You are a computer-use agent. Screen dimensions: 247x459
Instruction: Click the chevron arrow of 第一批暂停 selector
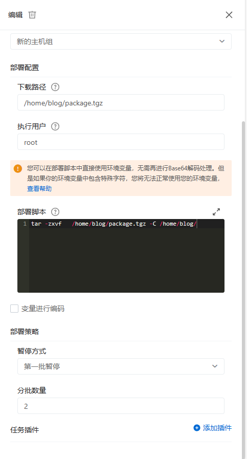tap(215, 366)
